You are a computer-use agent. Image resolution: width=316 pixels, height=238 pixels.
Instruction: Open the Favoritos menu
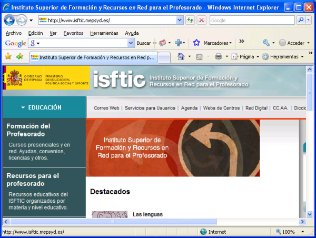click(x=73, y=33)
